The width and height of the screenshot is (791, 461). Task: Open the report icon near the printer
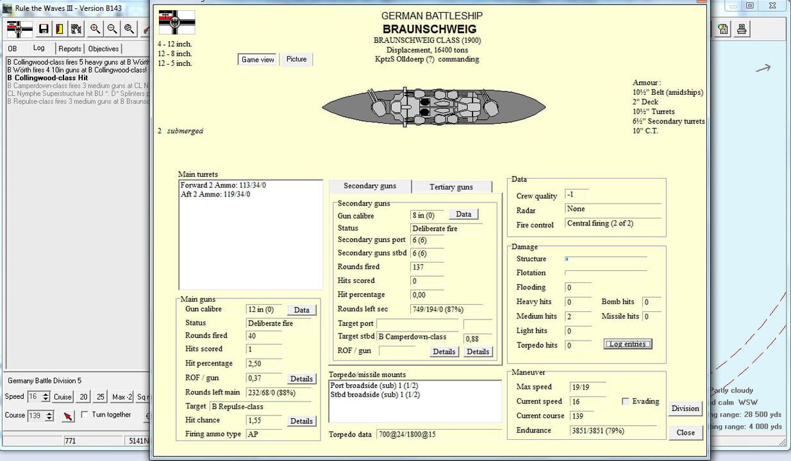click(x=722, y=29)
